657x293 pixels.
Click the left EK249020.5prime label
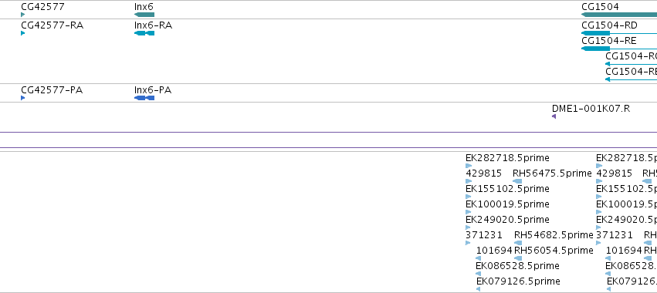pos(507,219)
